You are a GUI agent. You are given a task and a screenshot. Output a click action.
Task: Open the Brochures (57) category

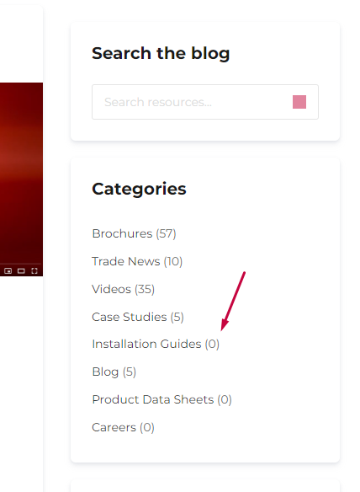tap(134, 233)
